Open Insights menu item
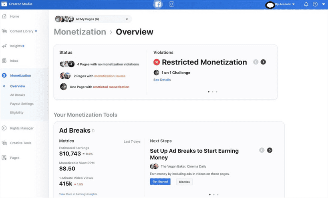This screenshot has width=328, height=198. click(16, 46)
